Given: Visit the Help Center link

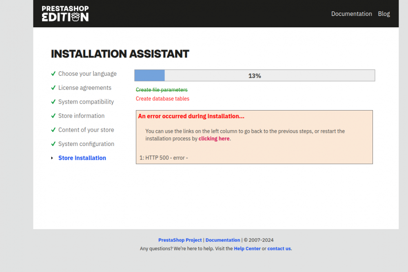Looking at the screenshot, I should point(247,248).
